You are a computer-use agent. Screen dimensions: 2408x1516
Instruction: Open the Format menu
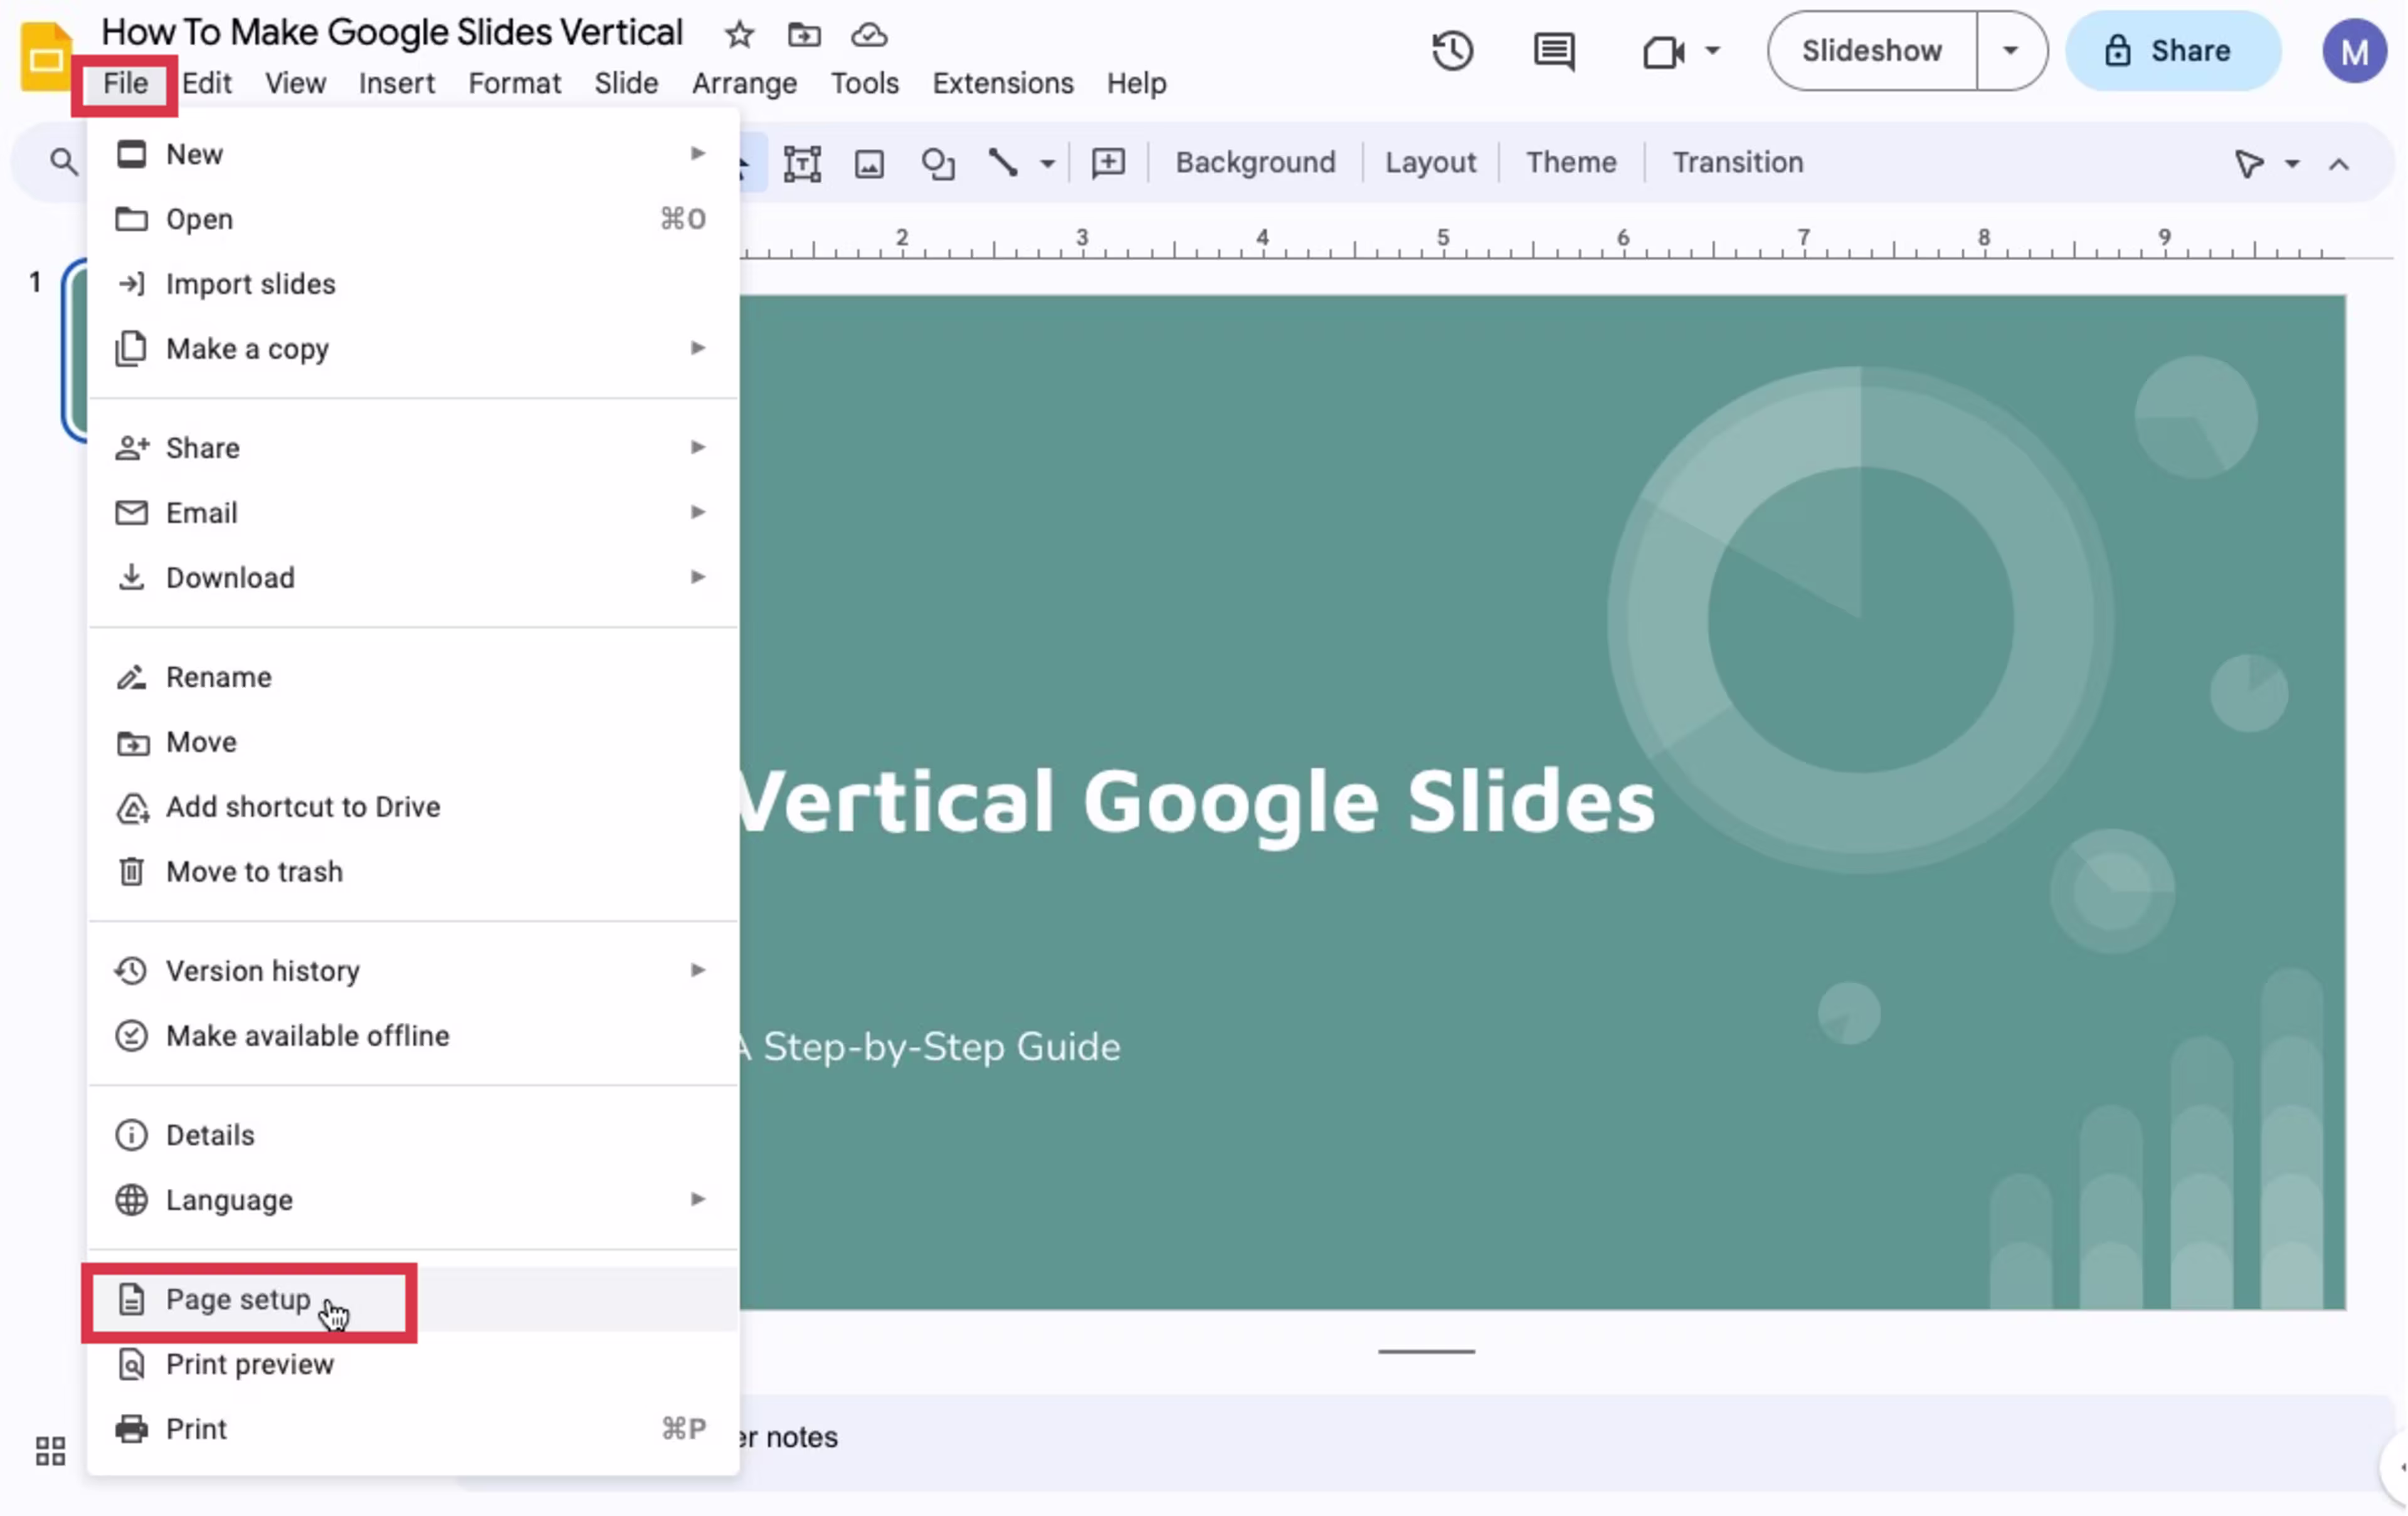click(x=515, y=83)
